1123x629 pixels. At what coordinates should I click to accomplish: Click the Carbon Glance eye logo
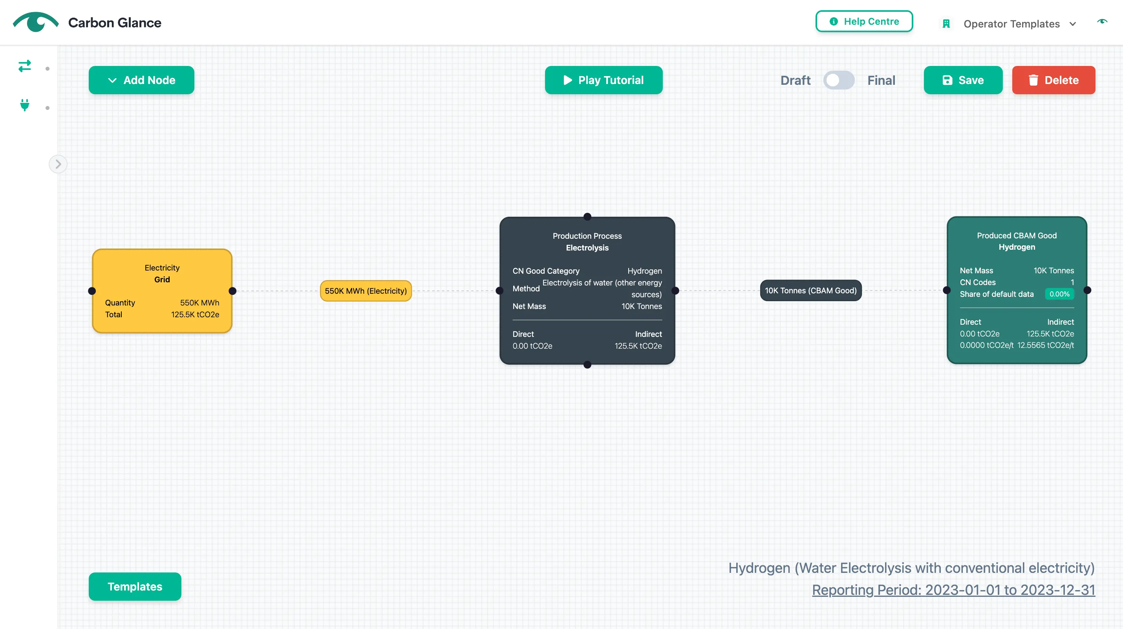coord(36,22)
